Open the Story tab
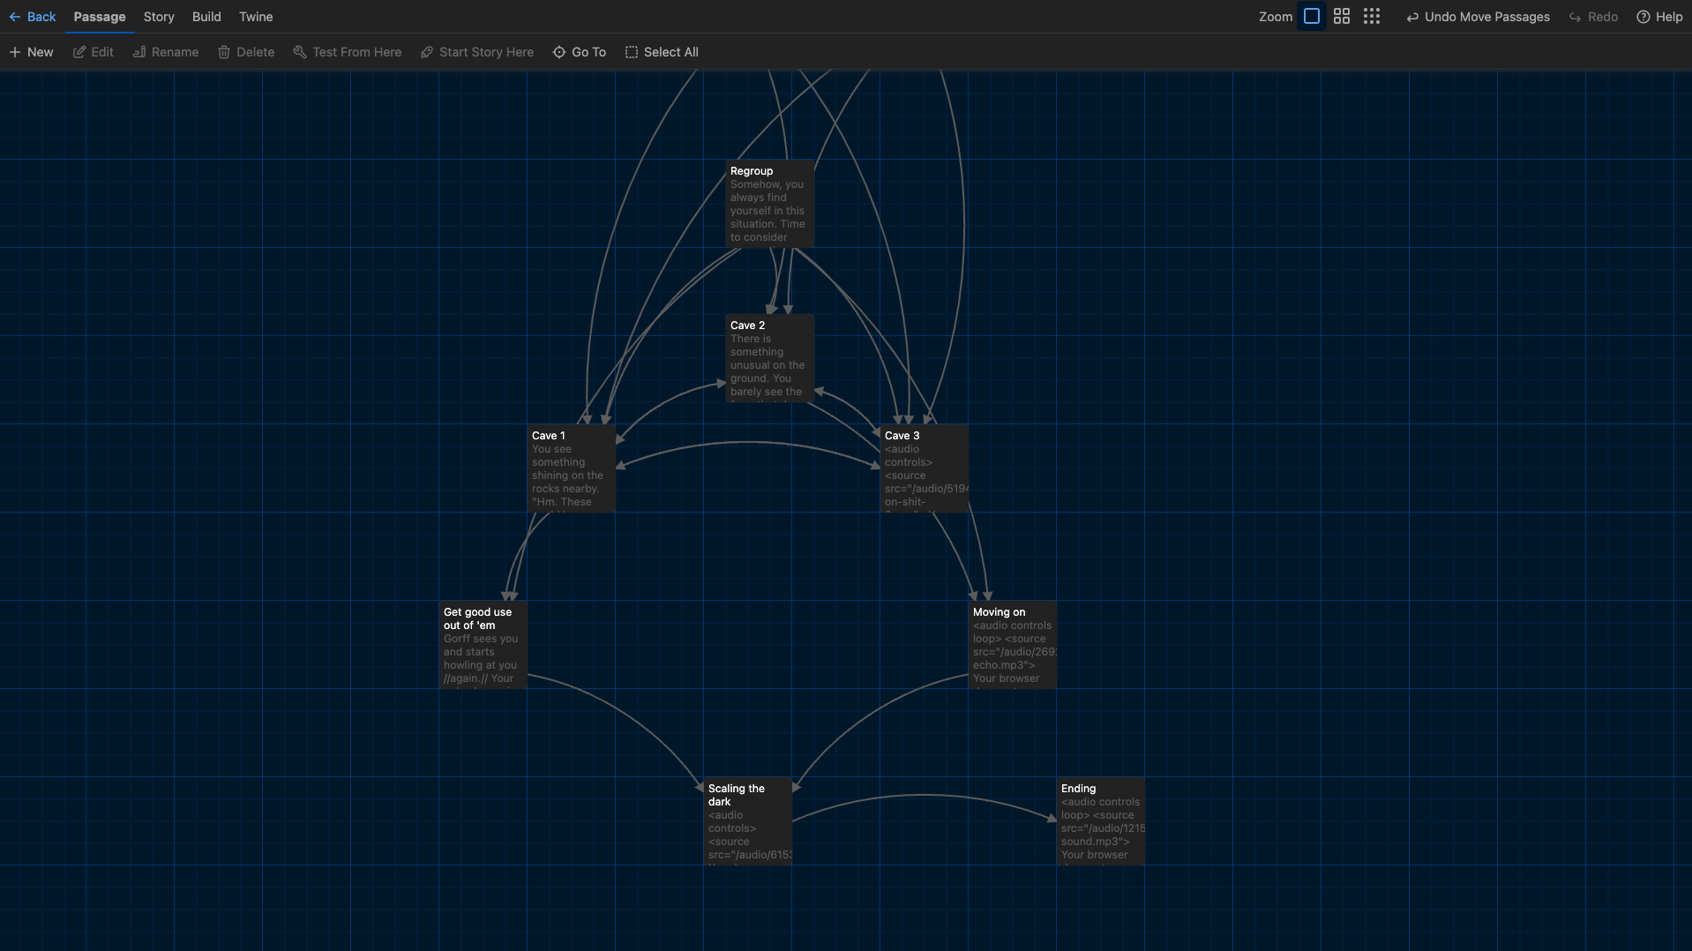The image size is (1692, 951). [159, 17]
